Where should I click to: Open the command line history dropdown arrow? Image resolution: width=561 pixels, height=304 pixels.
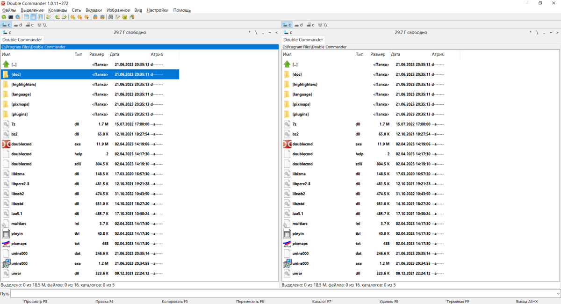pyautogui.click(x=557, y=294)
